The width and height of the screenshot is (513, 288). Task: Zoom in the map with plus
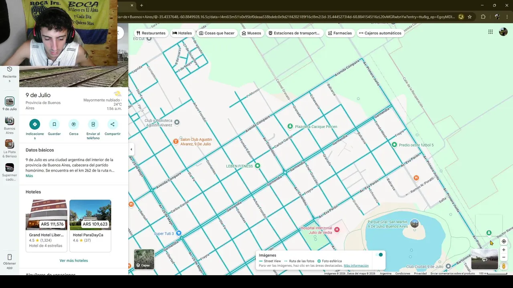point(504,250)
